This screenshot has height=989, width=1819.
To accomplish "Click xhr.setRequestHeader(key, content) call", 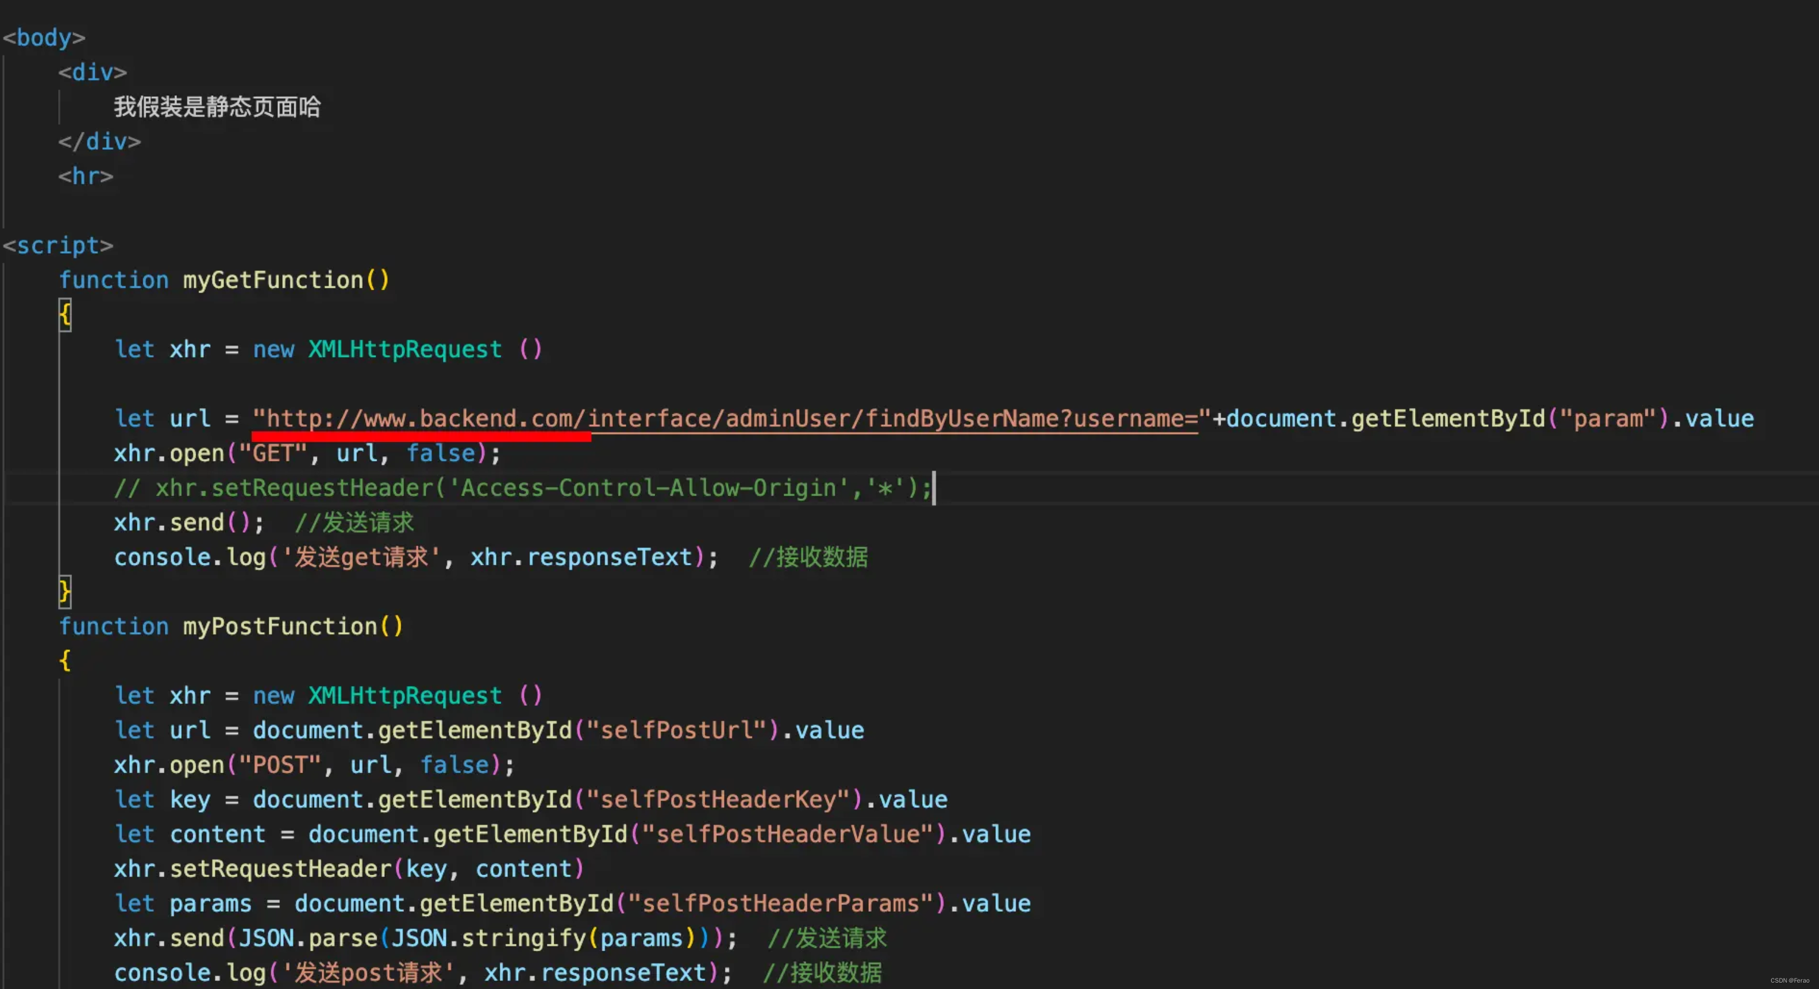I will (349, 868).
